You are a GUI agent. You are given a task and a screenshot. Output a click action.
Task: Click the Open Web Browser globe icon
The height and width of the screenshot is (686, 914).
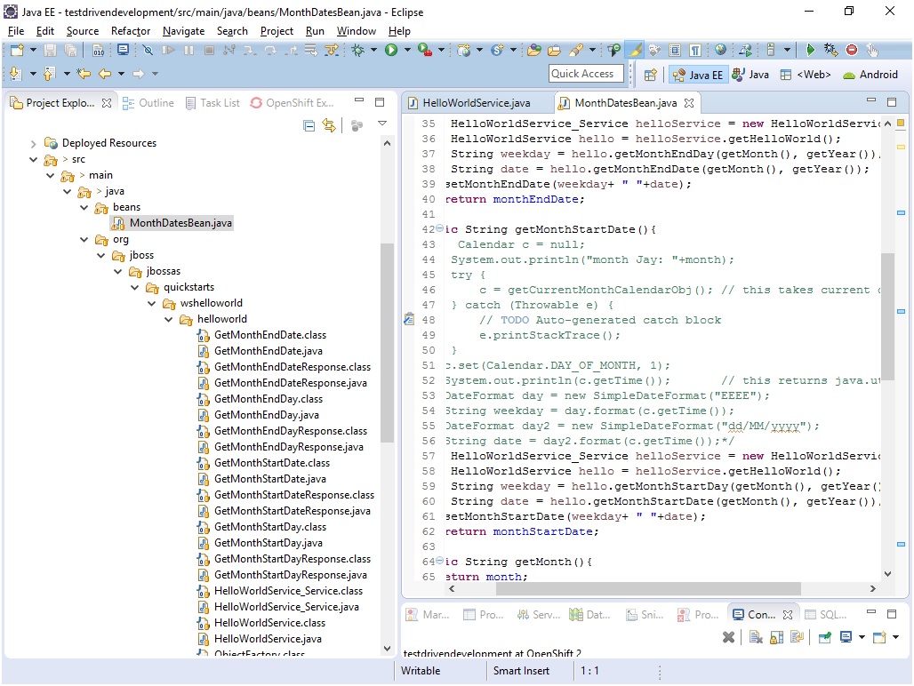720,51
